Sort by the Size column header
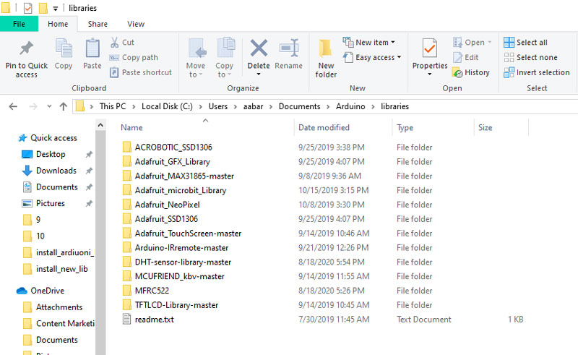Image resolution: width=578 pixels, height=355 pixels. (485, 128)
